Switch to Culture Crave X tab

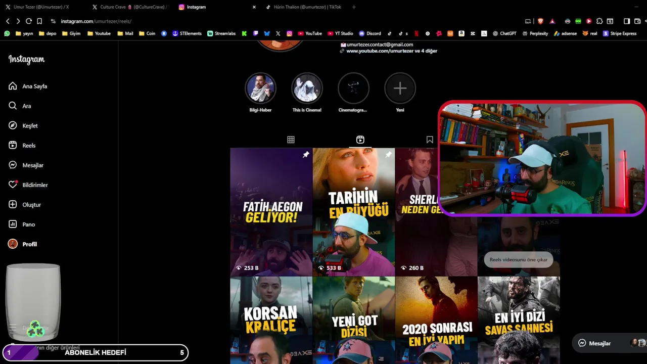tap(129, 7)
